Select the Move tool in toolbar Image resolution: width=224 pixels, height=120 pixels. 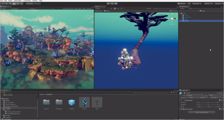coord(7,4)
